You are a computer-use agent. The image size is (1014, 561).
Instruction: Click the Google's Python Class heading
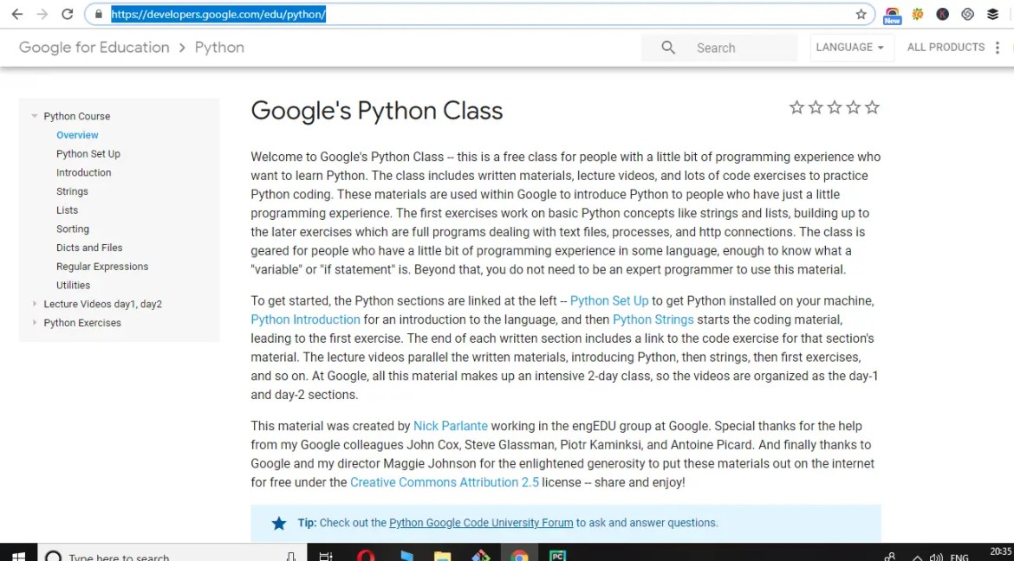(x=376, y=110)
